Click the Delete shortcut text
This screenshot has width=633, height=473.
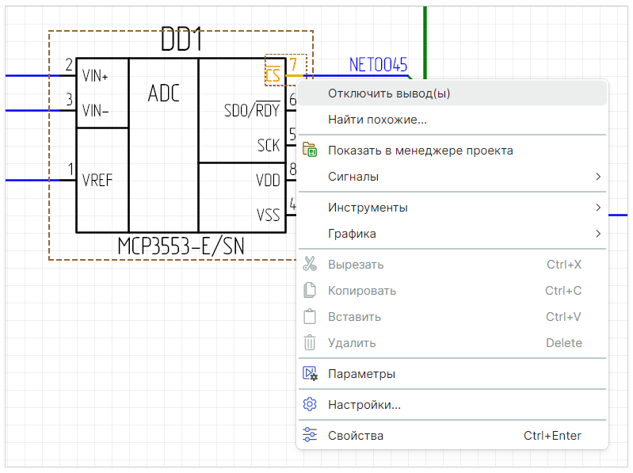click(x=564, y=343)
